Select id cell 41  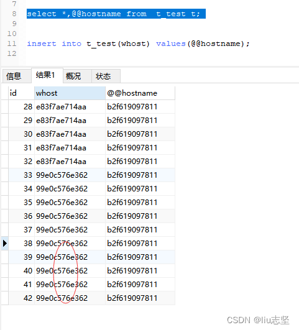(21, 285)
